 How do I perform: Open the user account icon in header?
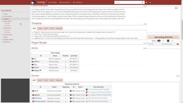[x=146, y=2]
